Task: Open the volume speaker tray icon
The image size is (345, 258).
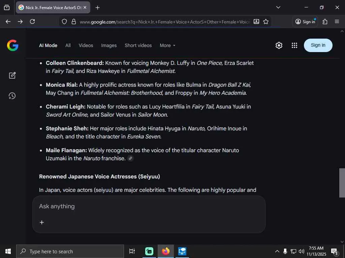Action: coord(302,251)
